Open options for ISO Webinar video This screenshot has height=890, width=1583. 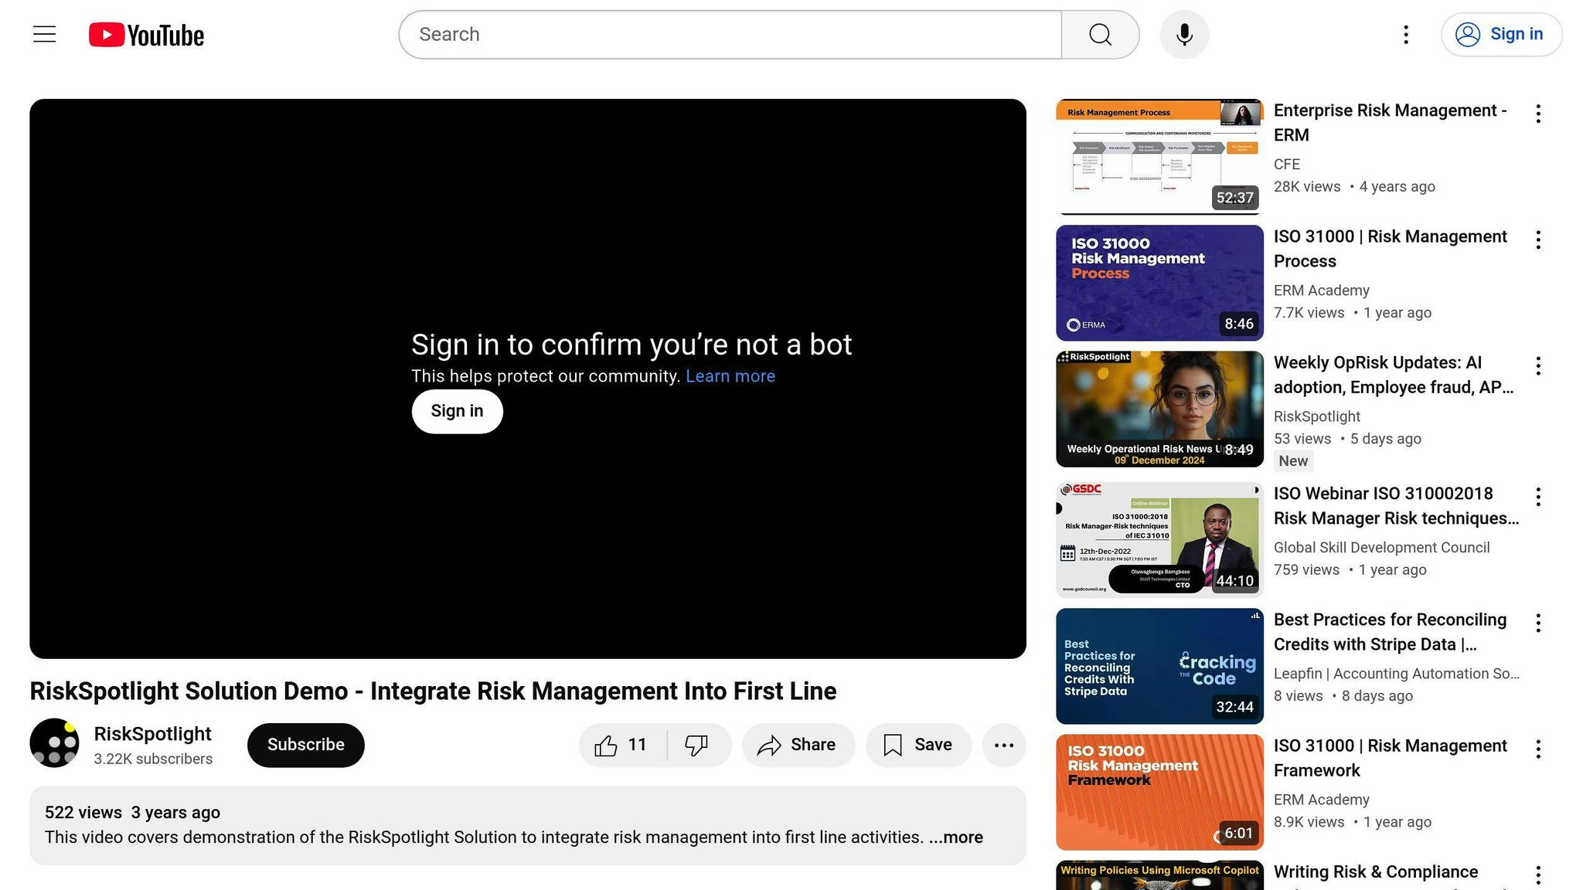tap(1538, 497)
